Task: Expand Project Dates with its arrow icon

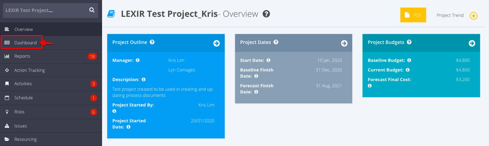Action: click(x=344, y=43)
